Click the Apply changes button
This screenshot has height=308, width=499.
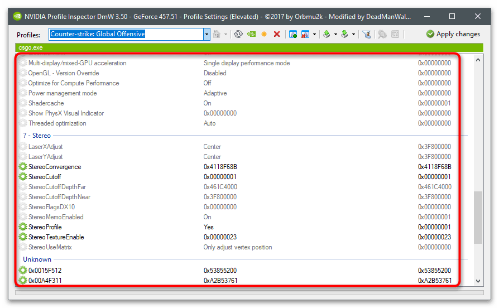pos(453,34)
